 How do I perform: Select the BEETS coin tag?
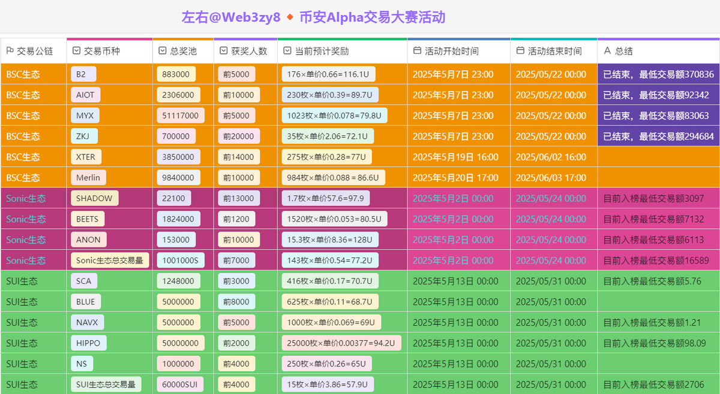88,219
